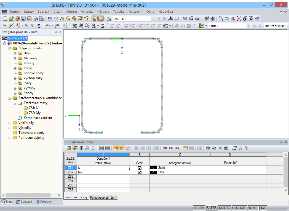Collapse the Zatěžovací stavy a kombinace node
The height and width of the screenshot is (211, 289).
pyautogui.click(x=10, y=98)
